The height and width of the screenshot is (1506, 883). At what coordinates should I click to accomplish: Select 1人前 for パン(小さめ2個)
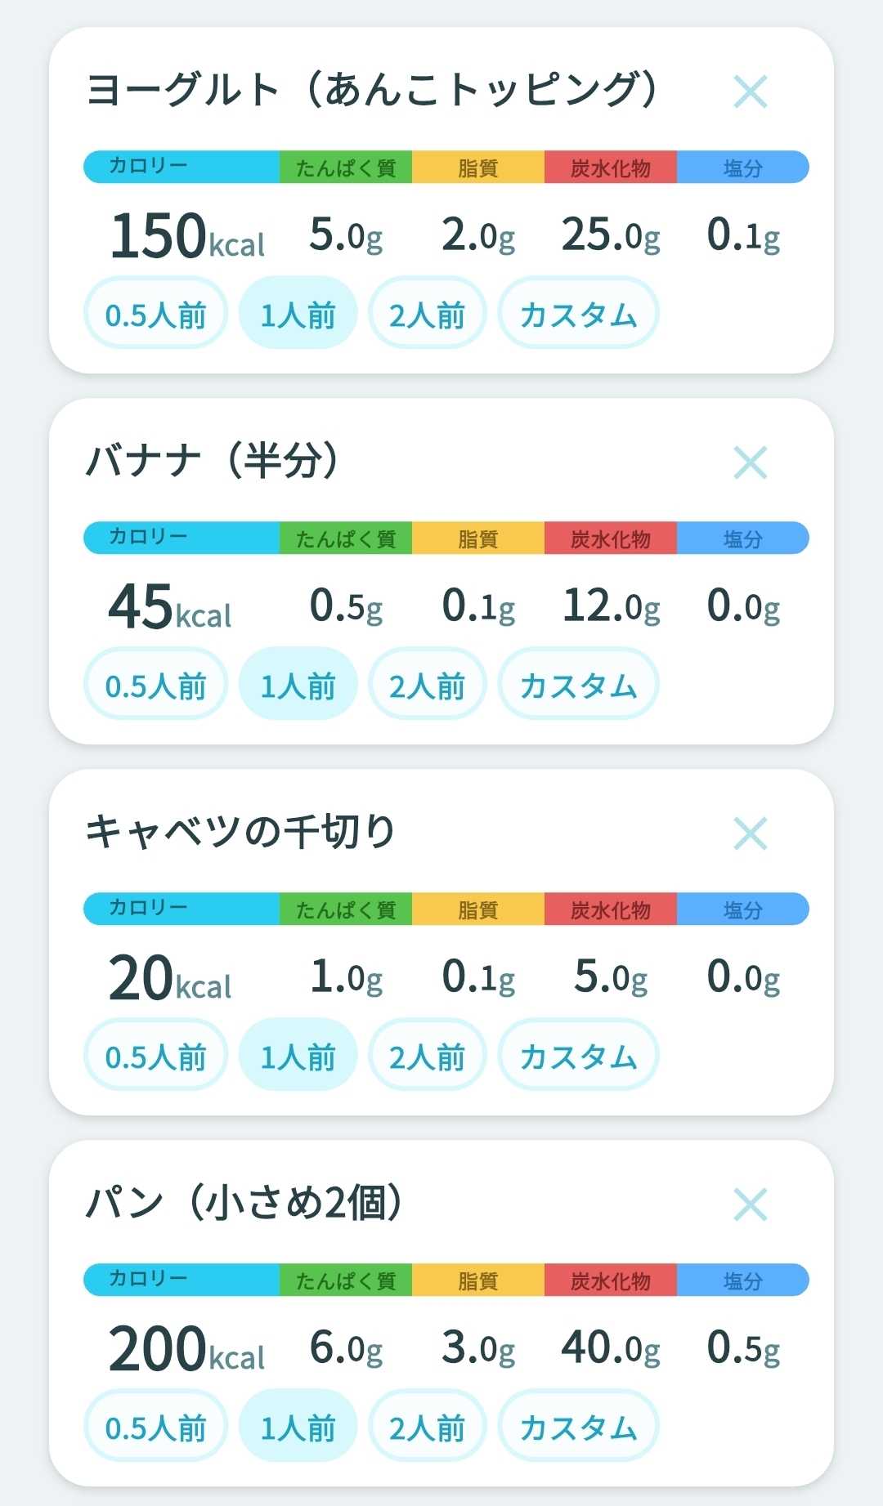298,1427
